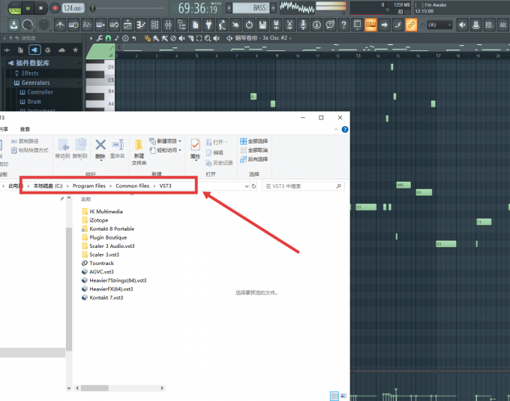Open the snap selector dropdown next to link
The width and height of the screenshot is (510, 401).
click(439, 25)
